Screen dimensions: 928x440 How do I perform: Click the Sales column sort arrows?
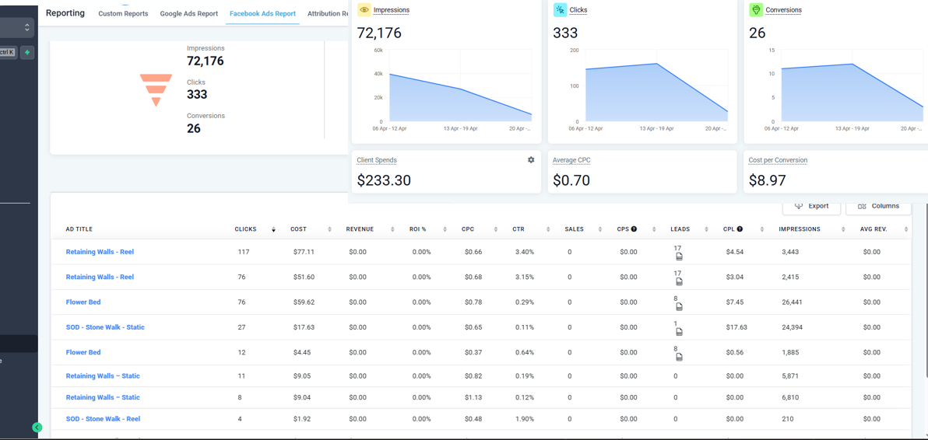tap(600, 229)
